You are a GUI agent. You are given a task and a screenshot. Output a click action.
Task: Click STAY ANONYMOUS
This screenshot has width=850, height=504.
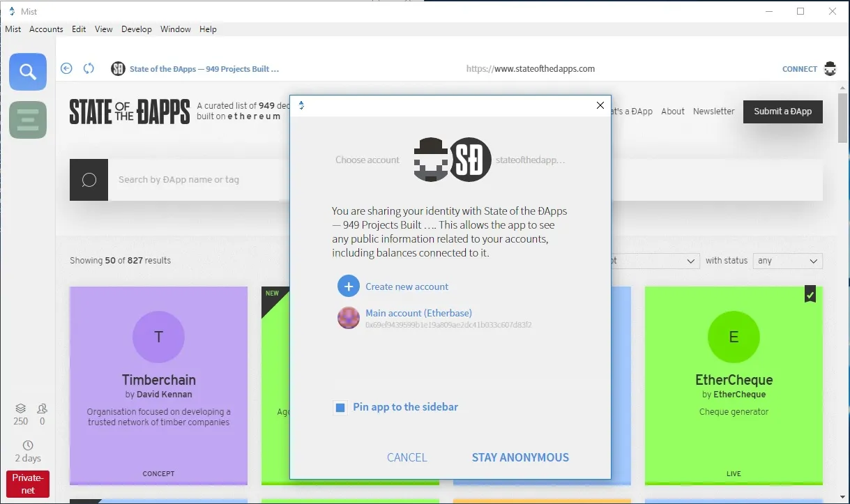click(520, 457)
